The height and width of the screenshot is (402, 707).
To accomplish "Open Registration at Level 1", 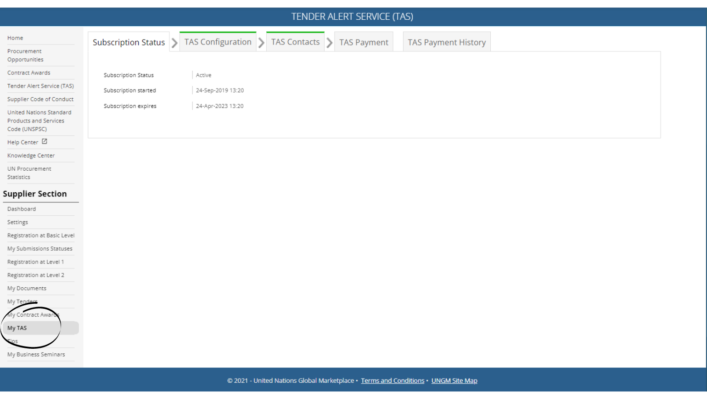I will [x=35, y=262].
